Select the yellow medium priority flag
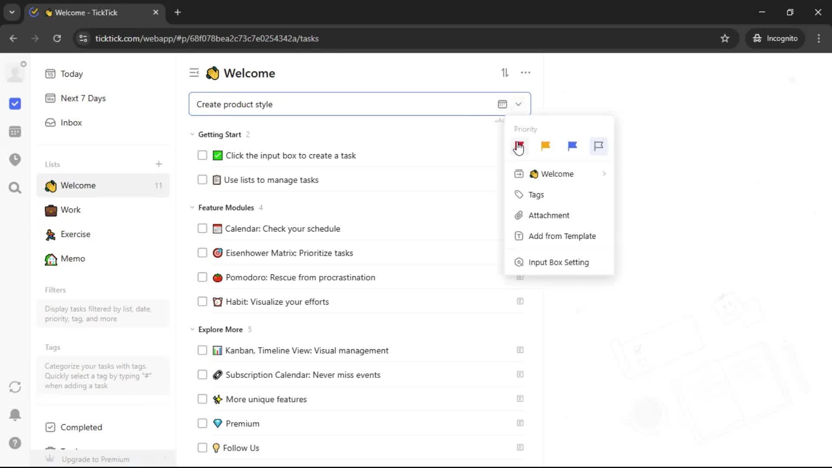The width and height of the screenshot is (832, 468). [546, 146]
